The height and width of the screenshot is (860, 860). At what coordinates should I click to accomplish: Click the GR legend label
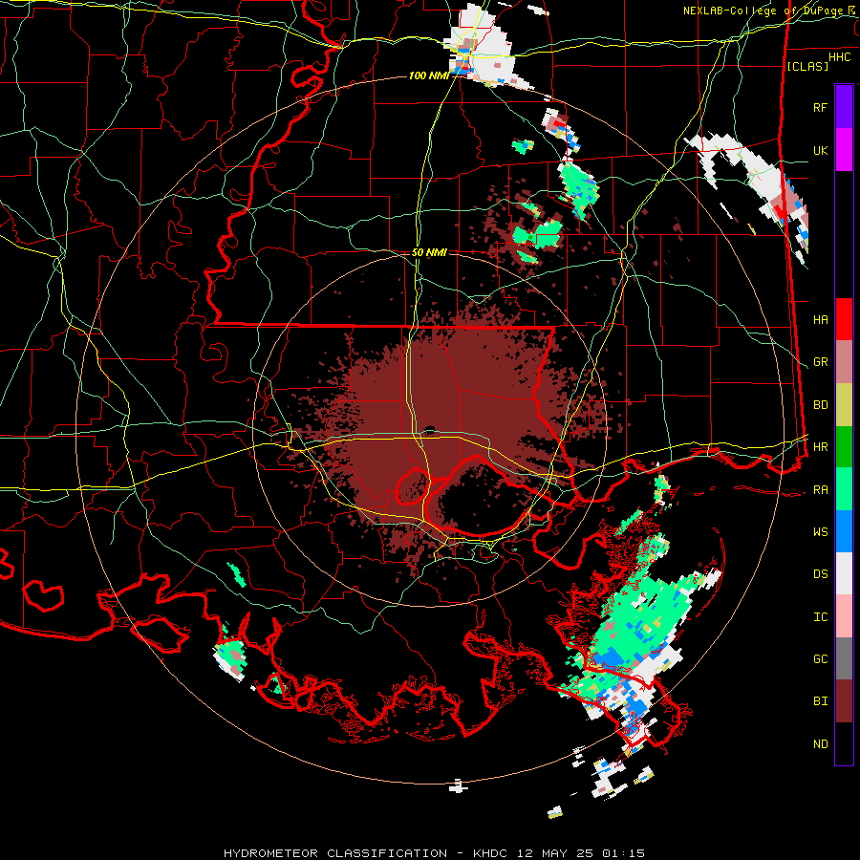[x=821, y=362]
